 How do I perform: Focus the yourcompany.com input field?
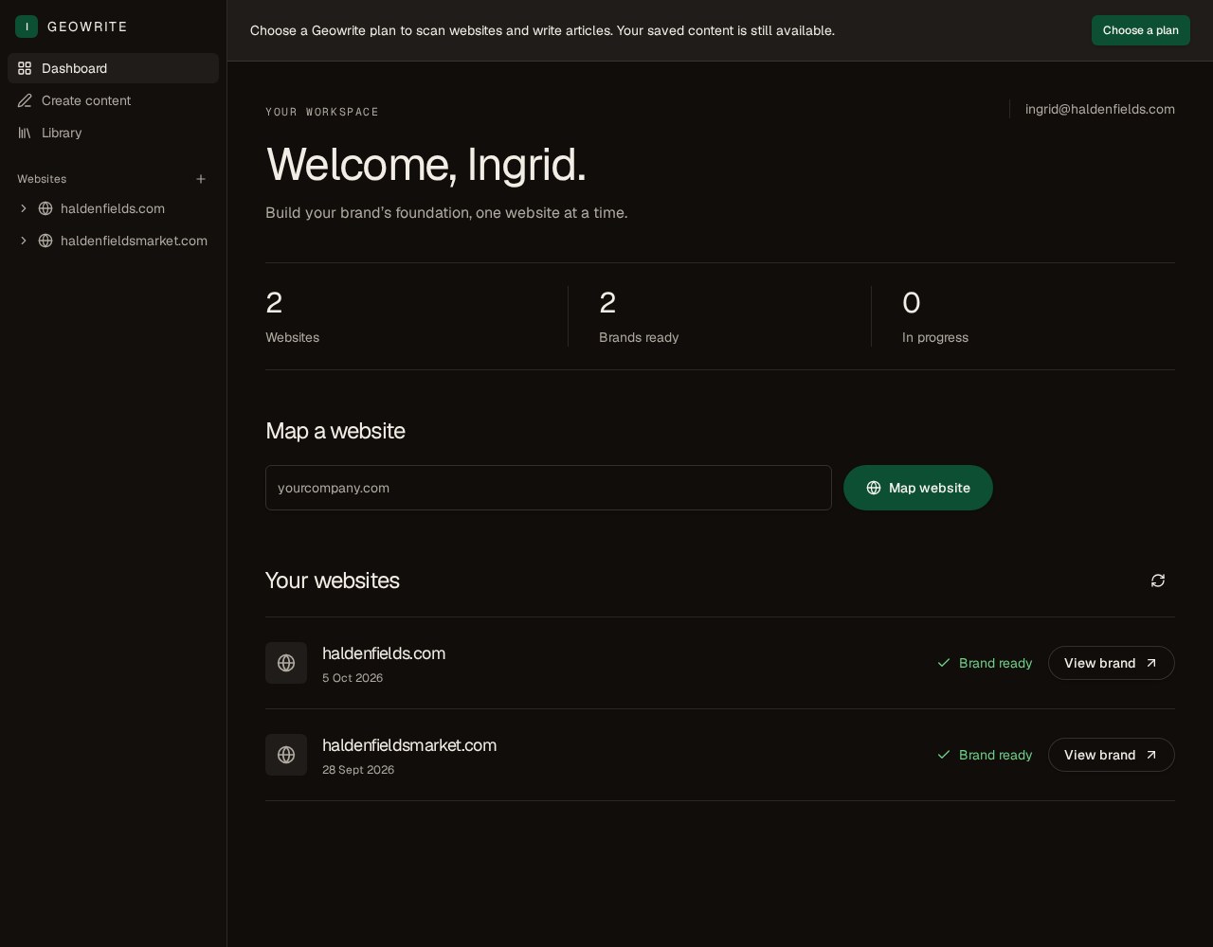pyautogui.click(x=549, y=488)
